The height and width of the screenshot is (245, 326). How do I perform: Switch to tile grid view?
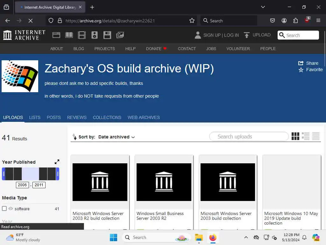[x=295, y=136]
